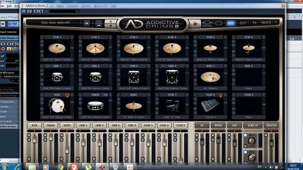
Task: Open Cubase Edit menu
Action: (x=9, y=6)
